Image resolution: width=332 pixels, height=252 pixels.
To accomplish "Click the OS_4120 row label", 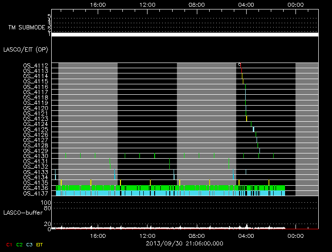I will point(36,108).
